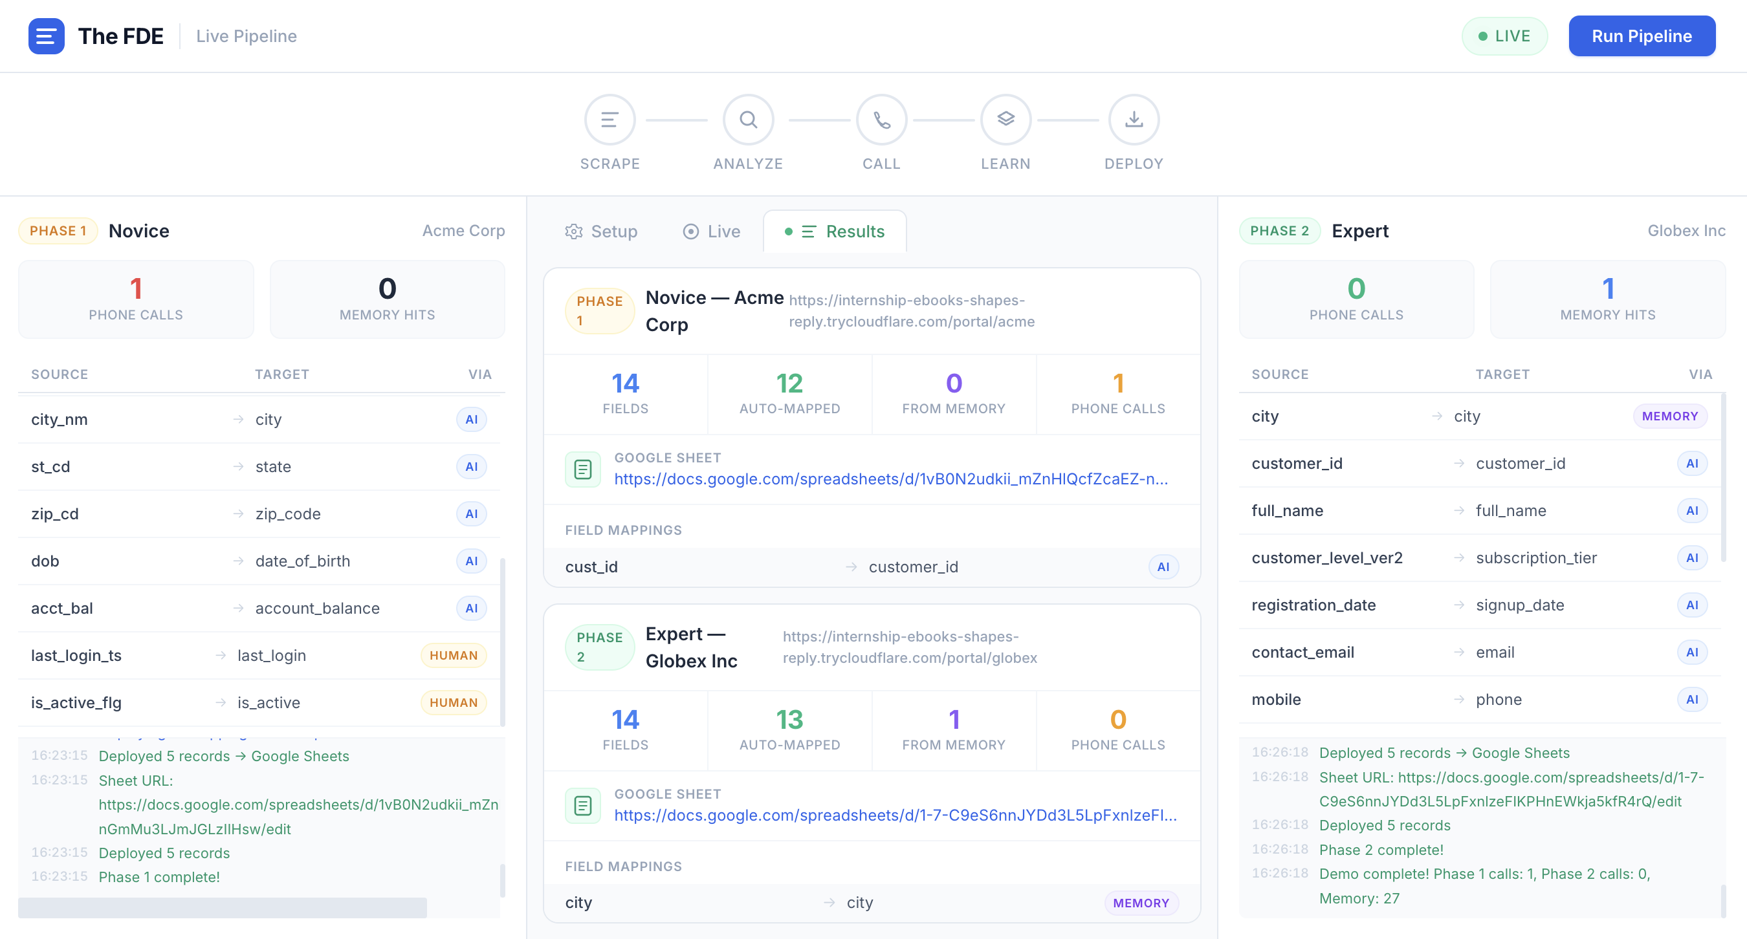The image size is (1747, 939).
Task: Click the Novice panel horizontal log scrollbar
Action: click(223, 907)
